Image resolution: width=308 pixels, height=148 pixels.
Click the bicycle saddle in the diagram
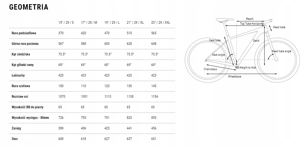point(225,20)
